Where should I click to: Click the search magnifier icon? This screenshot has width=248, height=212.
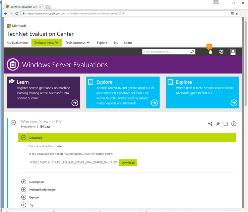pyautogui.click(x=192, y=52)
